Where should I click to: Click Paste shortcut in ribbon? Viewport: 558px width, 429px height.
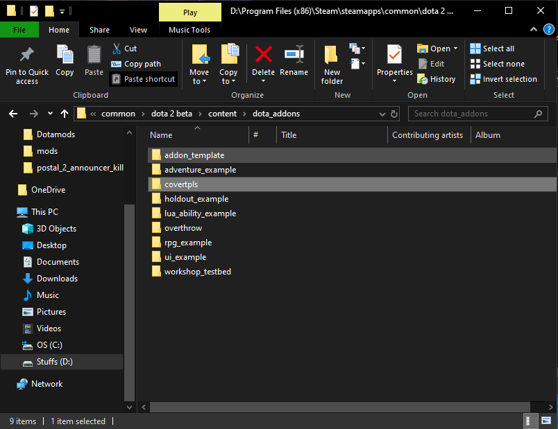coord(144,79)
